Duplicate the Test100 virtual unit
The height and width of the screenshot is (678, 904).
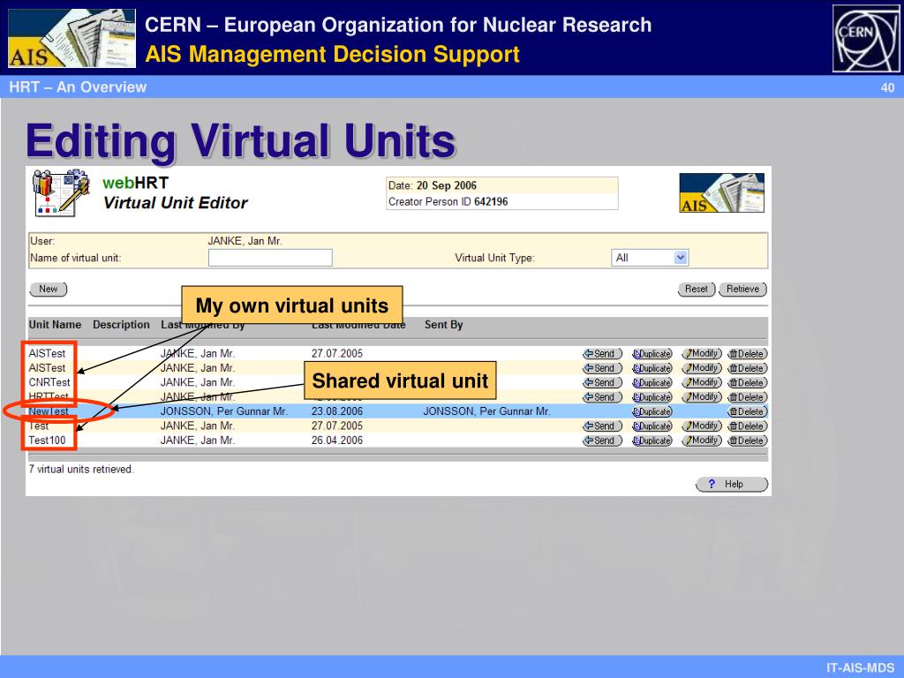coord(652,441)
